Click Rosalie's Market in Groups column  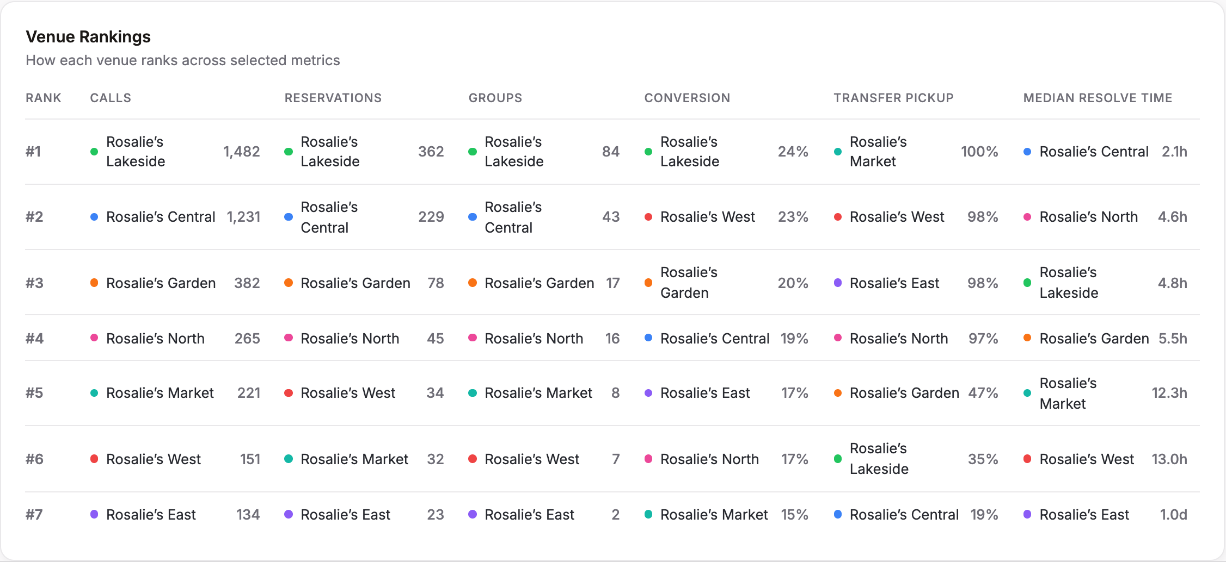(x=538, y=393)
